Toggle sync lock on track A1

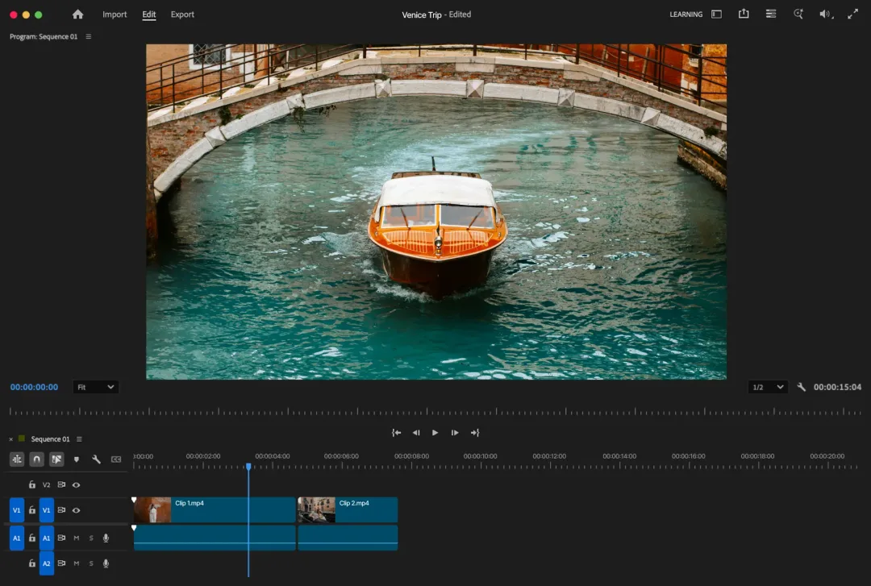(x=61, y=538)
